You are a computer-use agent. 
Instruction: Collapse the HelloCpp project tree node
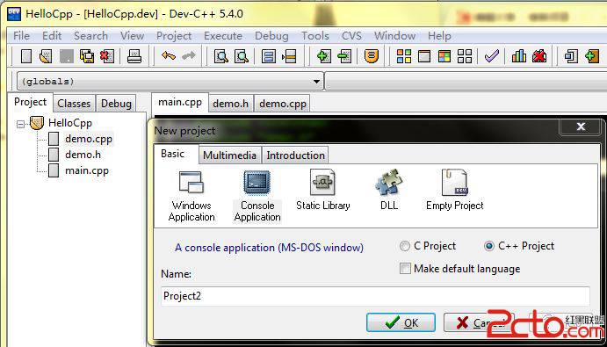[20, 125]
